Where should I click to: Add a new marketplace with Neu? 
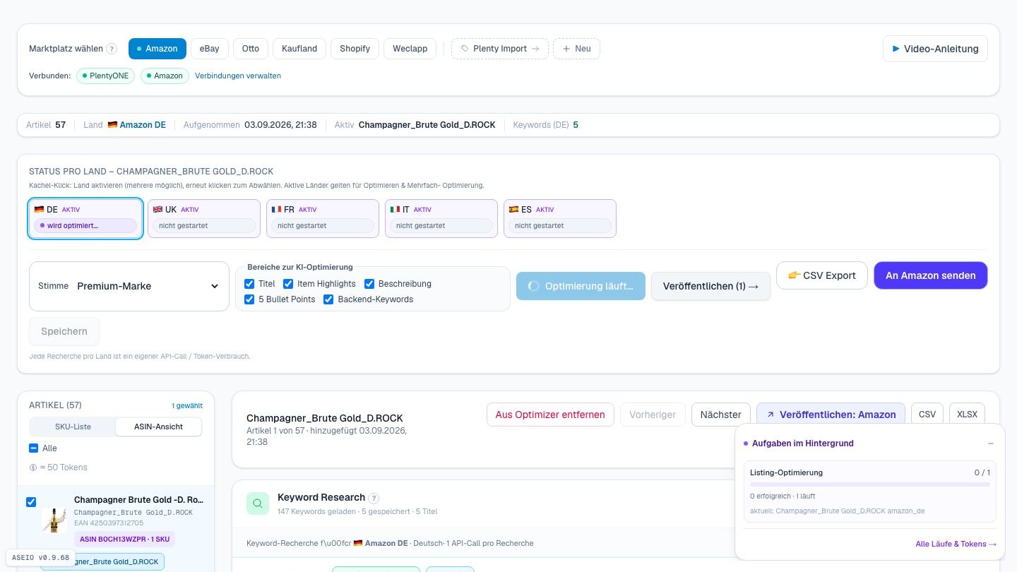point(576,49)
